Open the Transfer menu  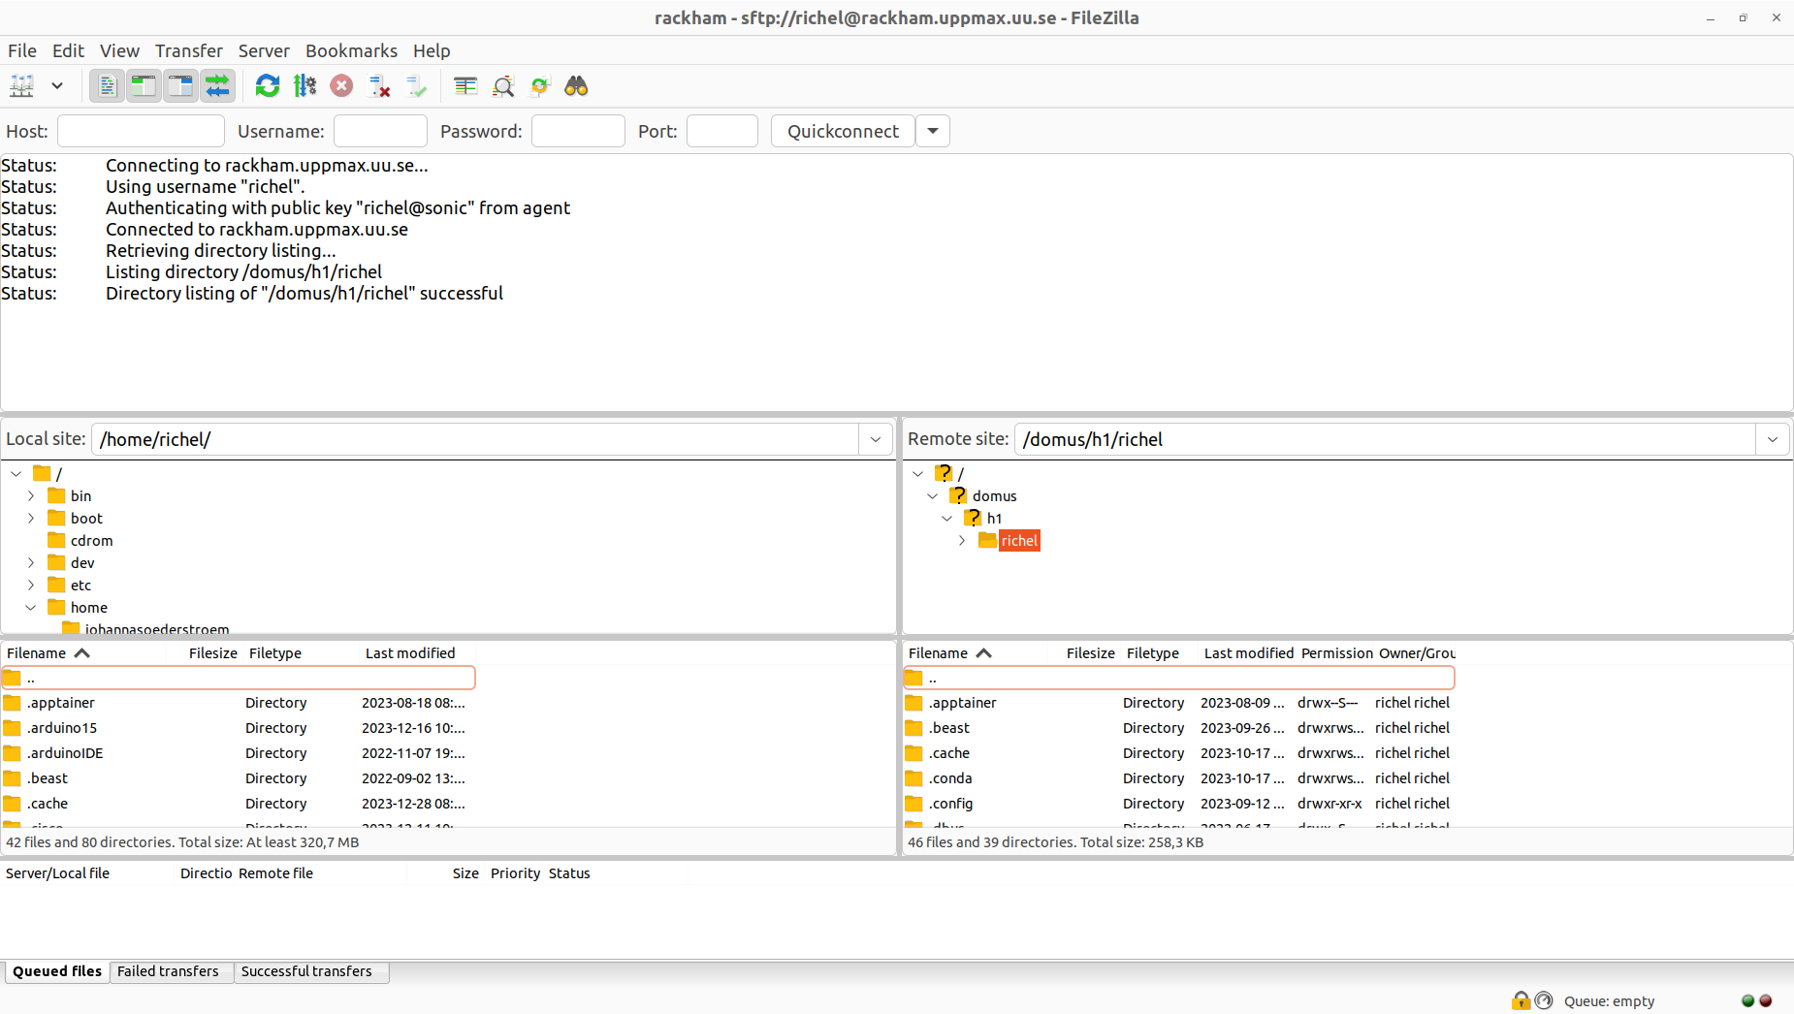click(189, 50)
